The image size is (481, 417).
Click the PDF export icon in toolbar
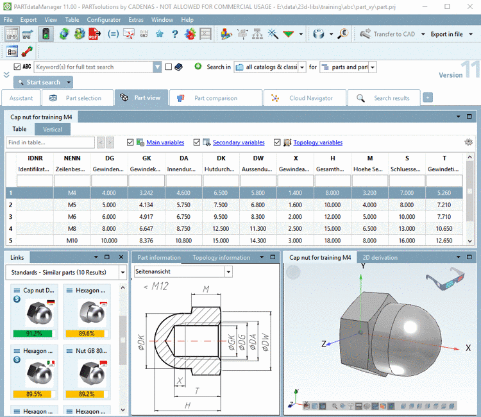pos(95,34)
